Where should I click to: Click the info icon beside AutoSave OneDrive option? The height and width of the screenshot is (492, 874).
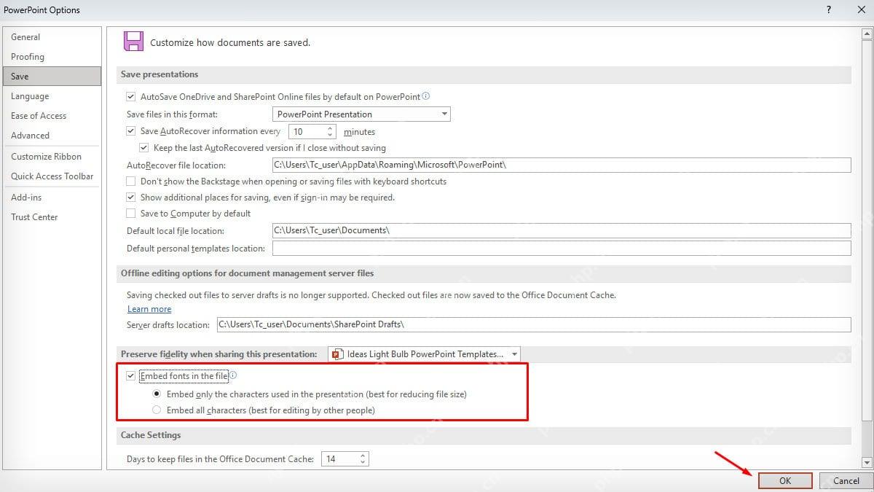click(x=426, y=96)
